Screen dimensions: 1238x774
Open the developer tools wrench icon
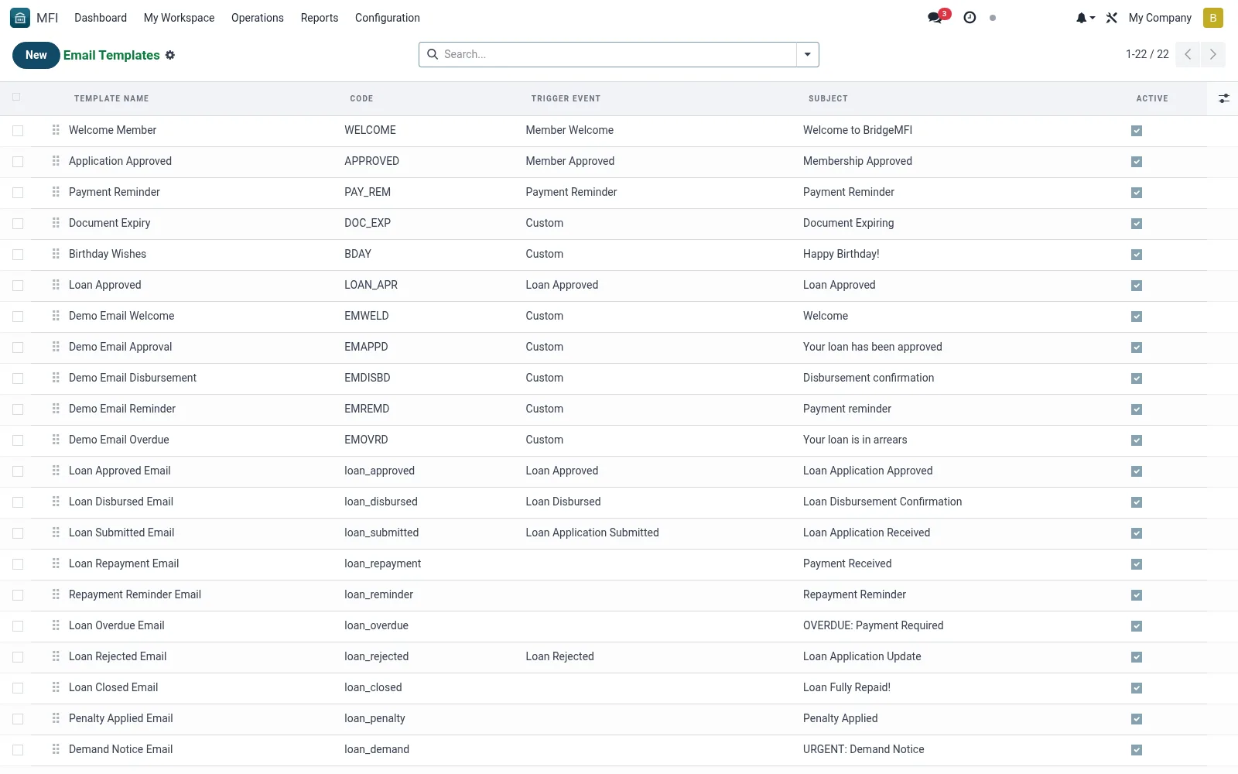point(1112,18)
